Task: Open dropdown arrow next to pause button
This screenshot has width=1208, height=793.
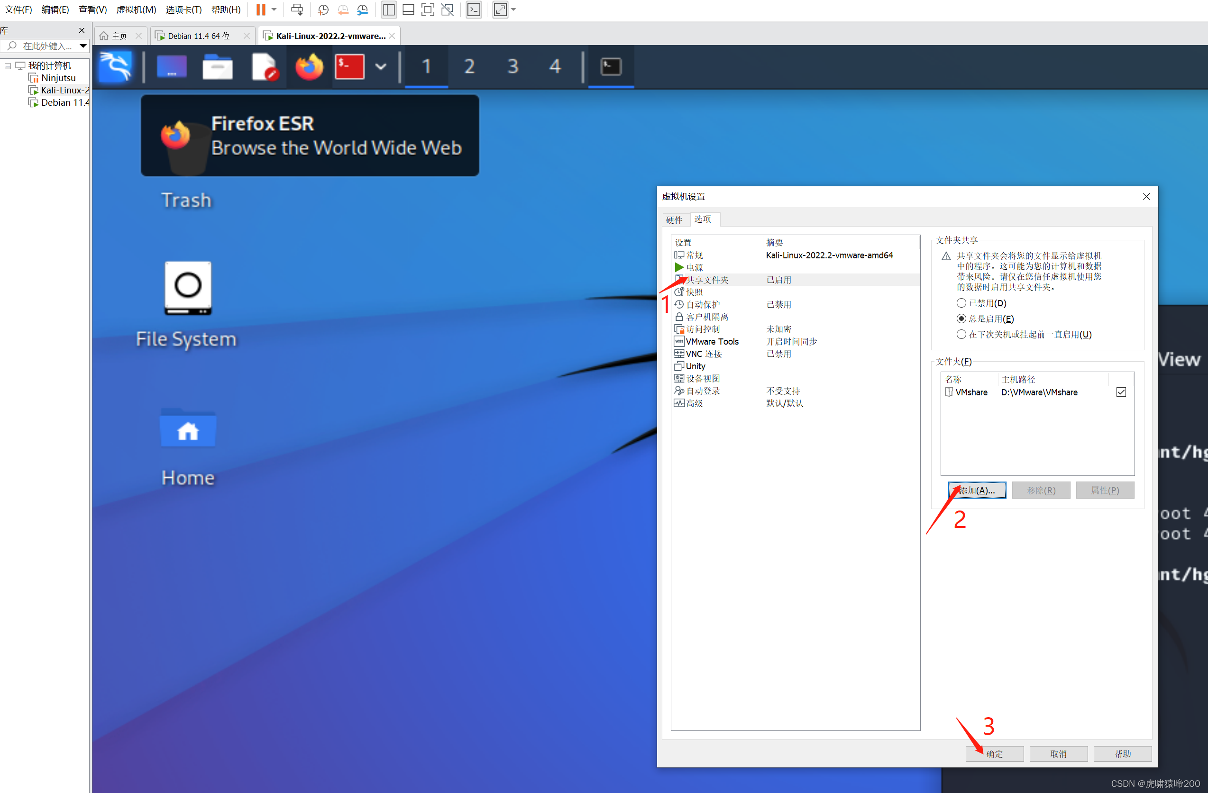Action: point(274,9)
